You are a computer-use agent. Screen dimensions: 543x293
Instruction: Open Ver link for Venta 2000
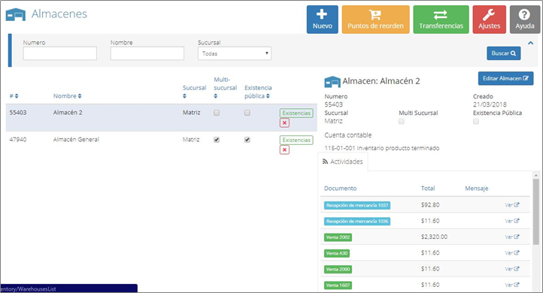coord(512,269)
